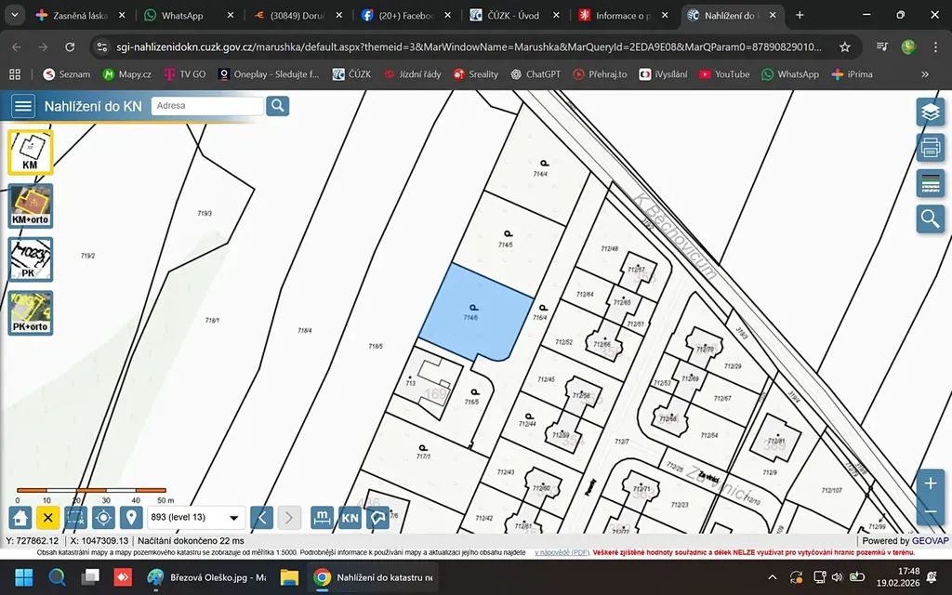Viewport: 952px width, 595px height.
Task: Activate the distance measuring tool
Action: [x=322, y=518]
